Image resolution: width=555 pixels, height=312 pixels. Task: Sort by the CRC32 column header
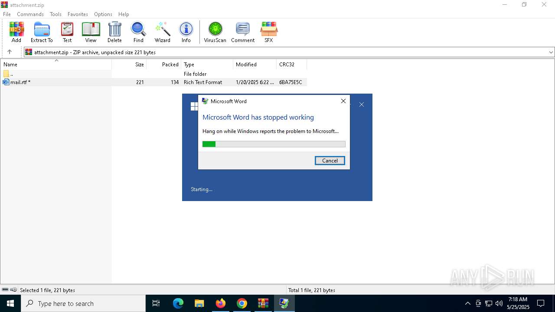[292, 64]
